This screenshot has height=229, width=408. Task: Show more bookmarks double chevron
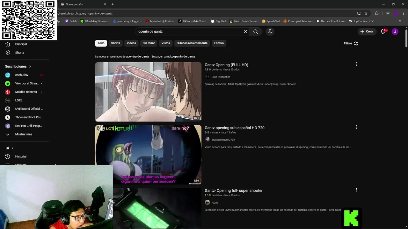[400, 21]
